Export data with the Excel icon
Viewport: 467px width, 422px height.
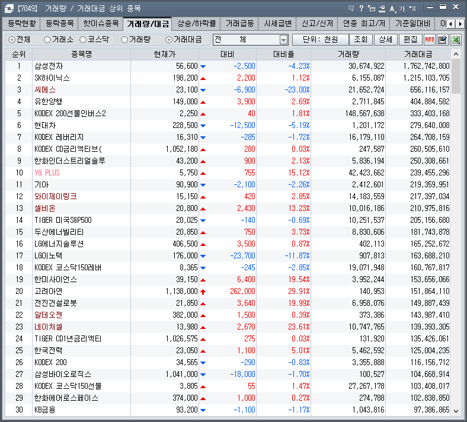[x=456, y=40]
